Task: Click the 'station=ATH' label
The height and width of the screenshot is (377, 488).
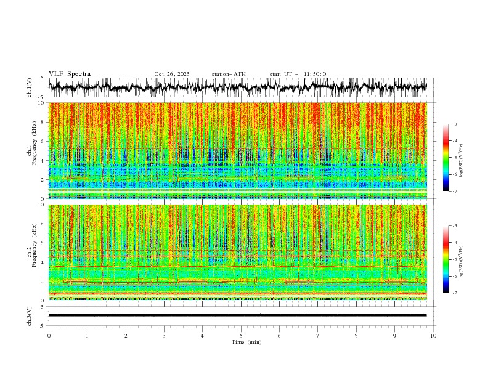Action: coord(229,74)
